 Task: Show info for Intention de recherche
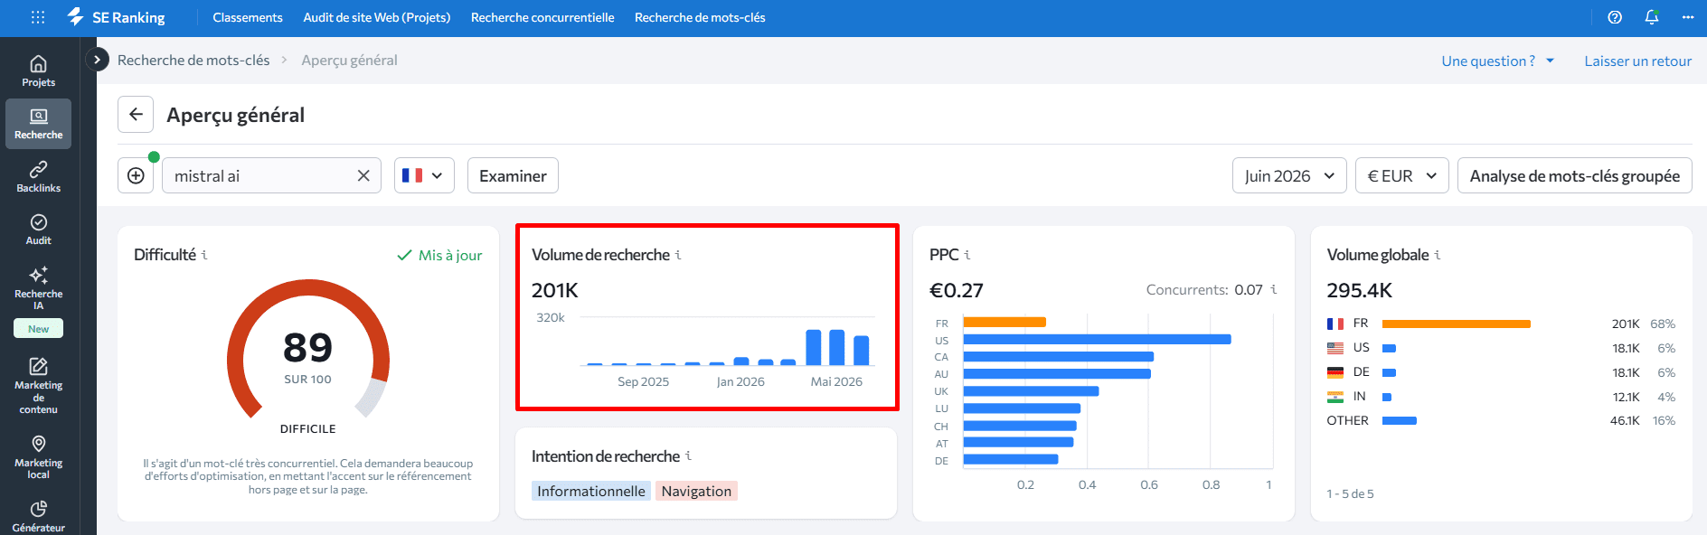tap(688, 455)
